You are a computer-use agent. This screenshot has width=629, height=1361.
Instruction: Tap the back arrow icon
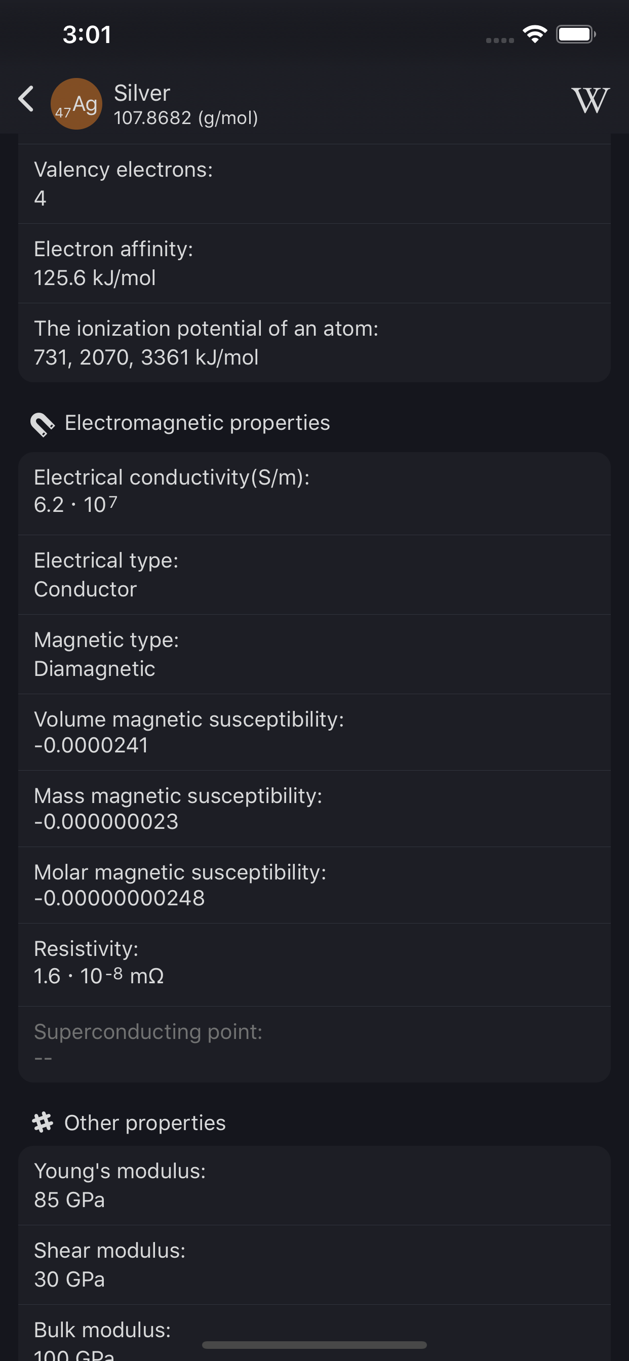(26, 99)
